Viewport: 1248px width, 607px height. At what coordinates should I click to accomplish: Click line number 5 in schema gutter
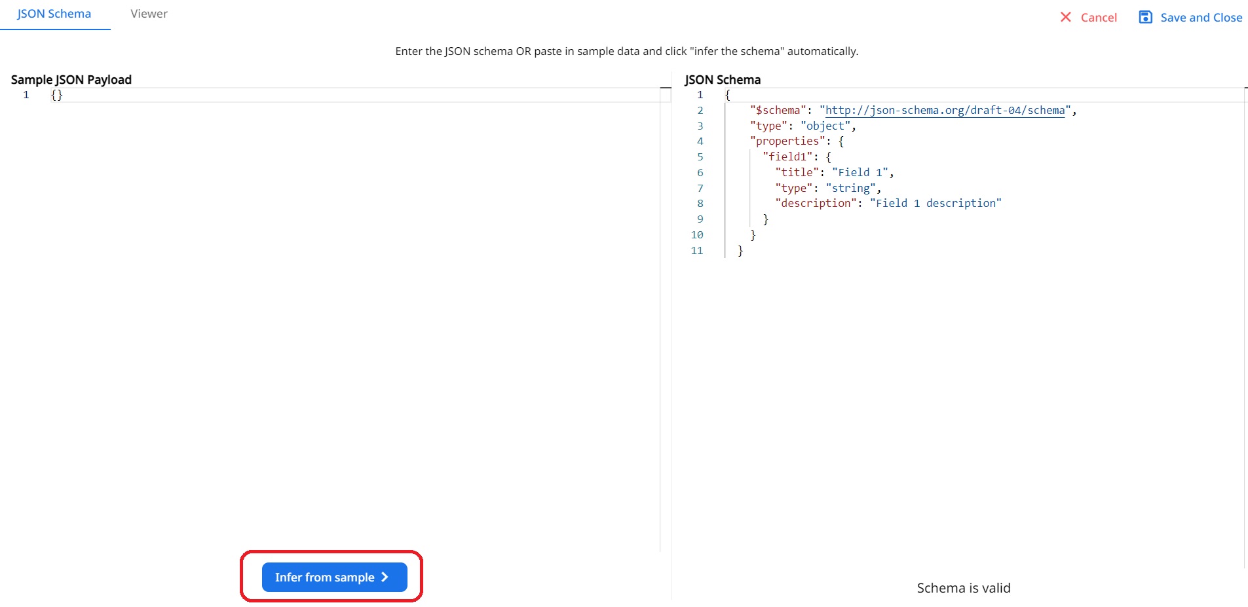coord(700,156)
